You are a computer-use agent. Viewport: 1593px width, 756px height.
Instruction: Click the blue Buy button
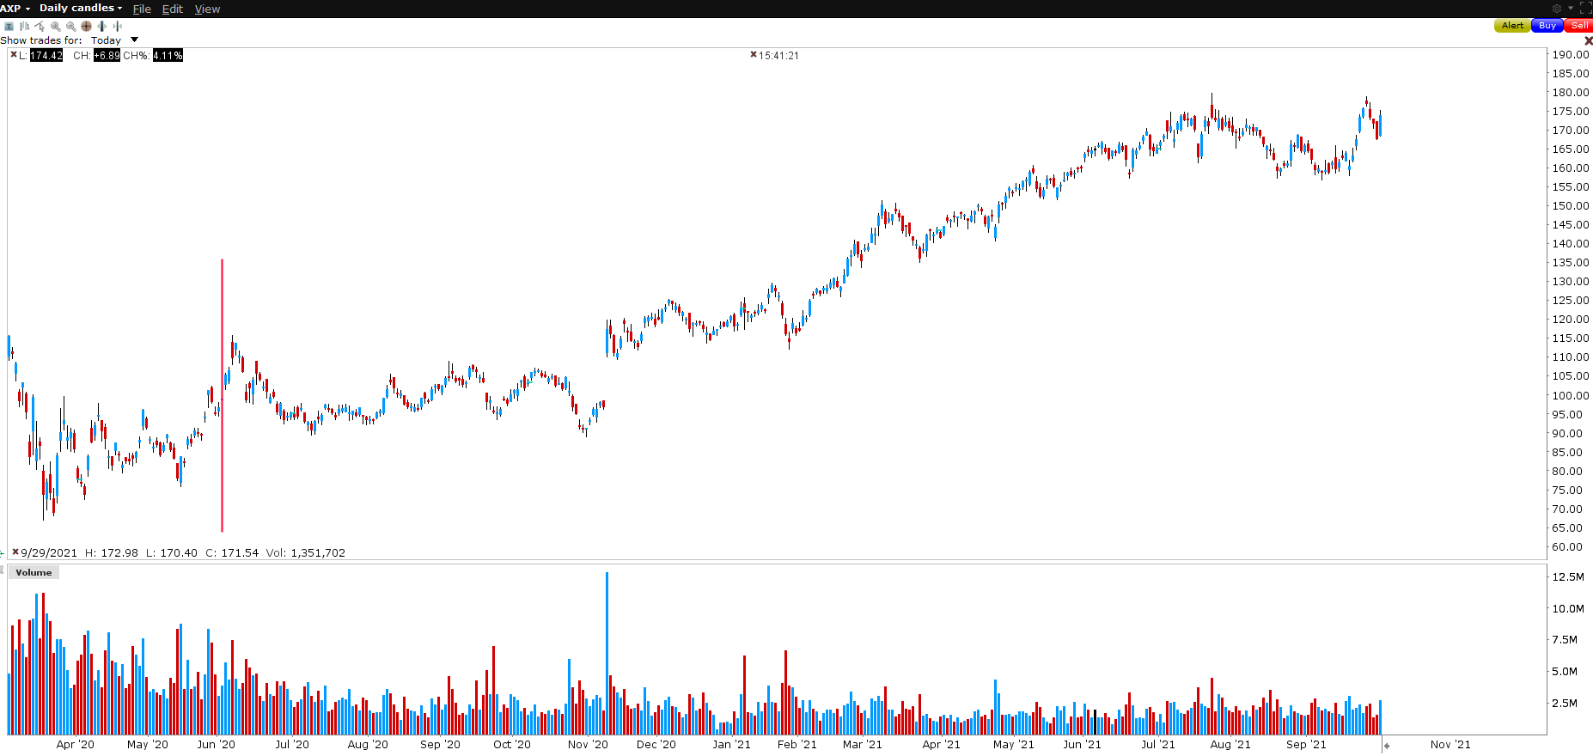(1547, 26)
